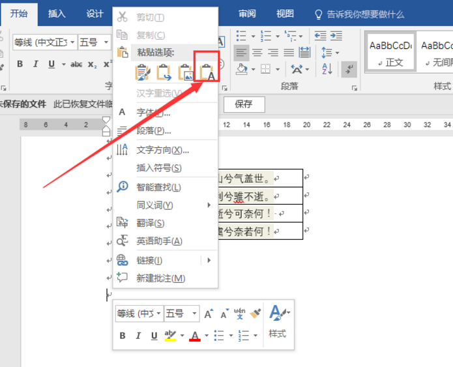Open 样式 styles in mini toolbar

click(x=278, y=321)
